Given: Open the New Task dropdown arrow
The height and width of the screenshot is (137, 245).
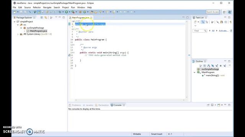Looking at the screenshot, I should (x=198, y=22).
